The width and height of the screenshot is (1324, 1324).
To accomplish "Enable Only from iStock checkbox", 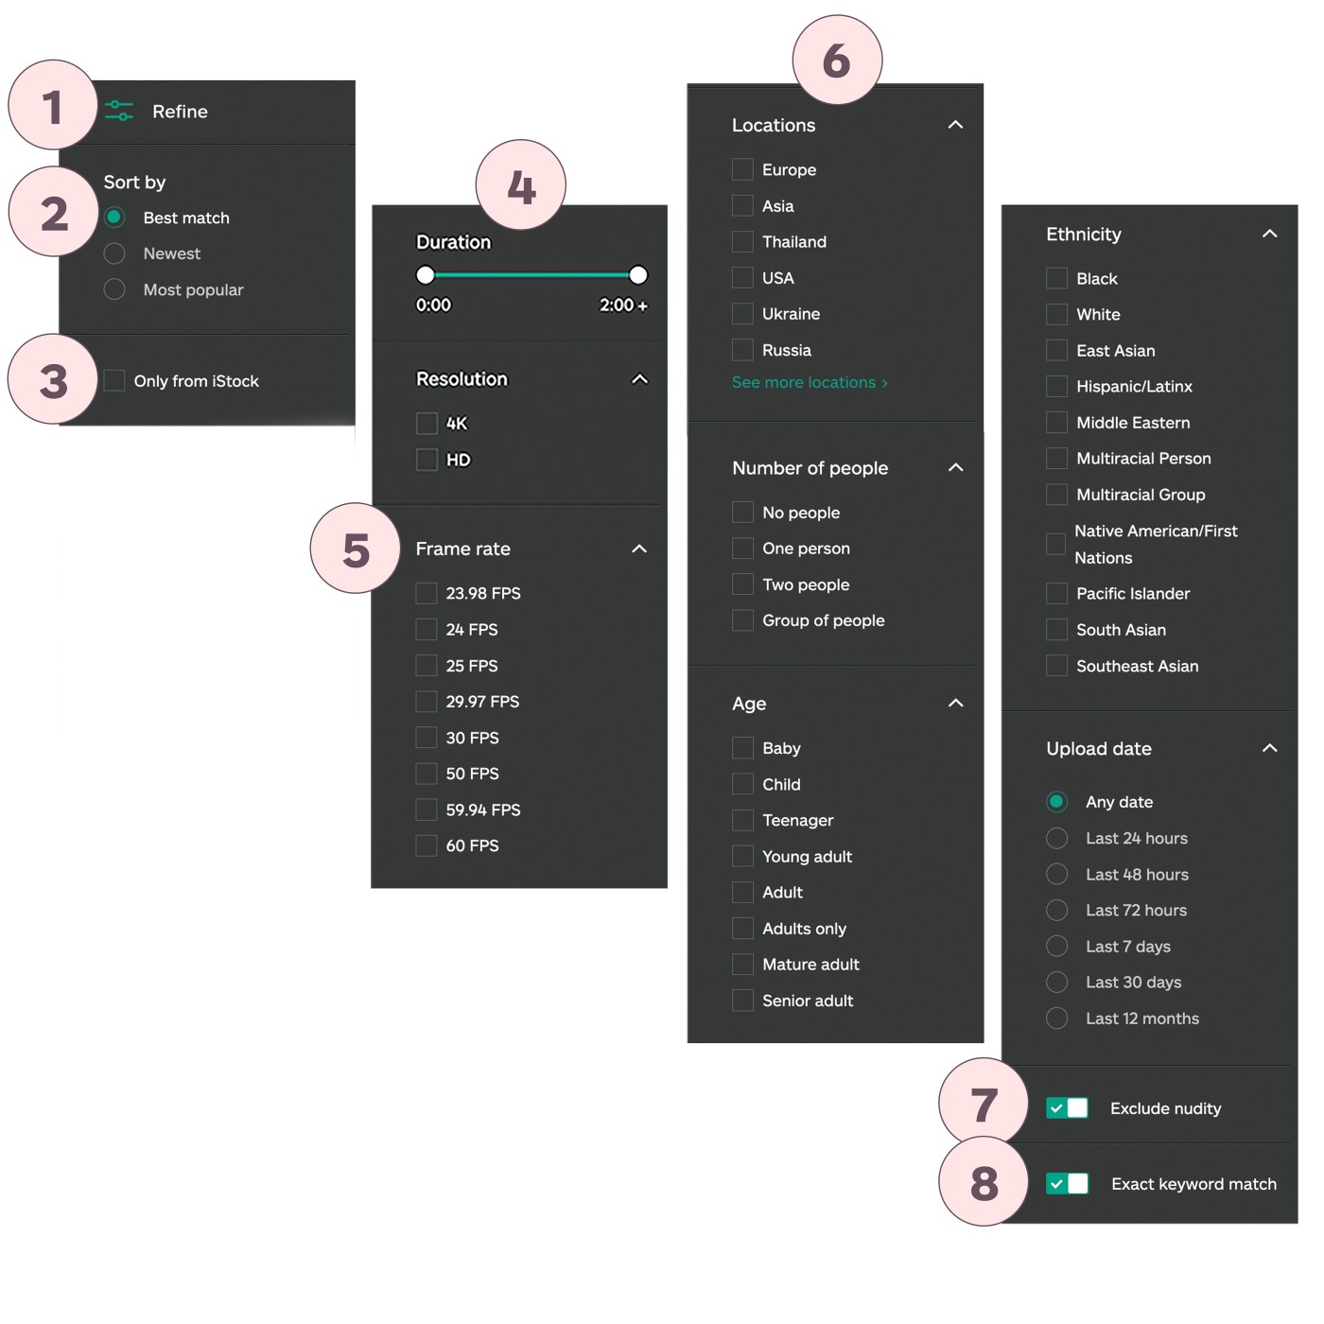I will (114, 381).
